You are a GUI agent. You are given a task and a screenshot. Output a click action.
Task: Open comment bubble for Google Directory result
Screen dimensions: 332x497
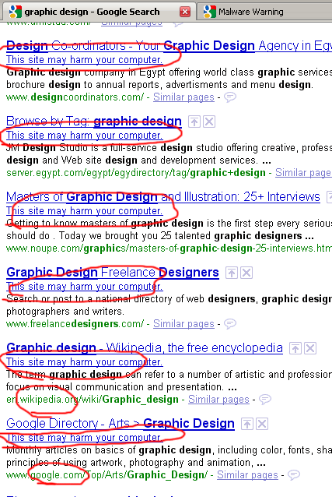[294, 475]
